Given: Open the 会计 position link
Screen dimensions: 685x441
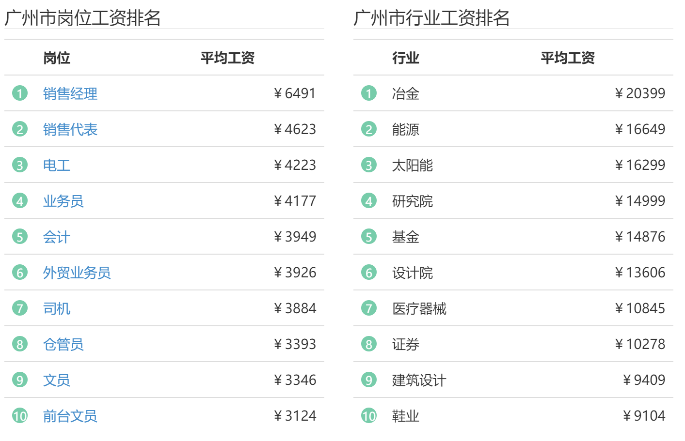Looking at the screenshot, I should click(x=56, y=237).
